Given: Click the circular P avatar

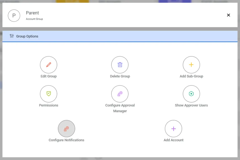Looking at the screenshot, I should [x=14, y=16].
